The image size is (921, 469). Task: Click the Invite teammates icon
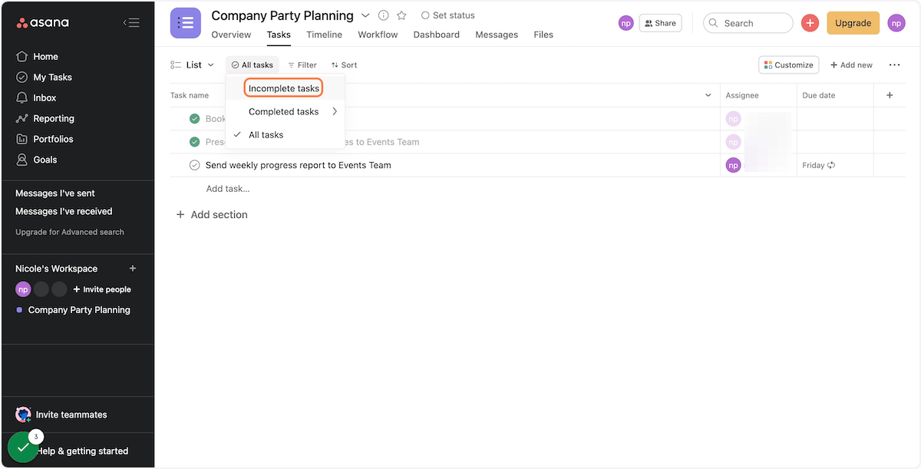pos(23,415)
